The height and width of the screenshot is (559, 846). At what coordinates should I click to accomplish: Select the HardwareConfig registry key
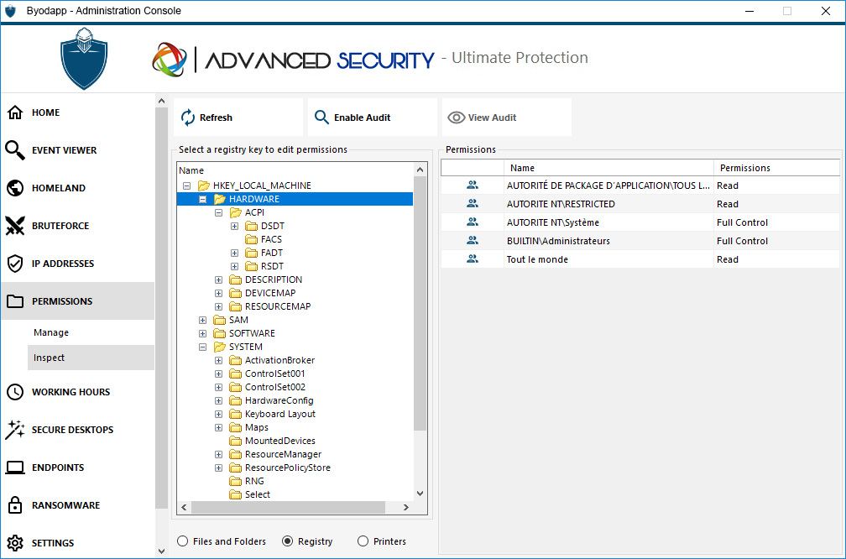click(279, 400)
